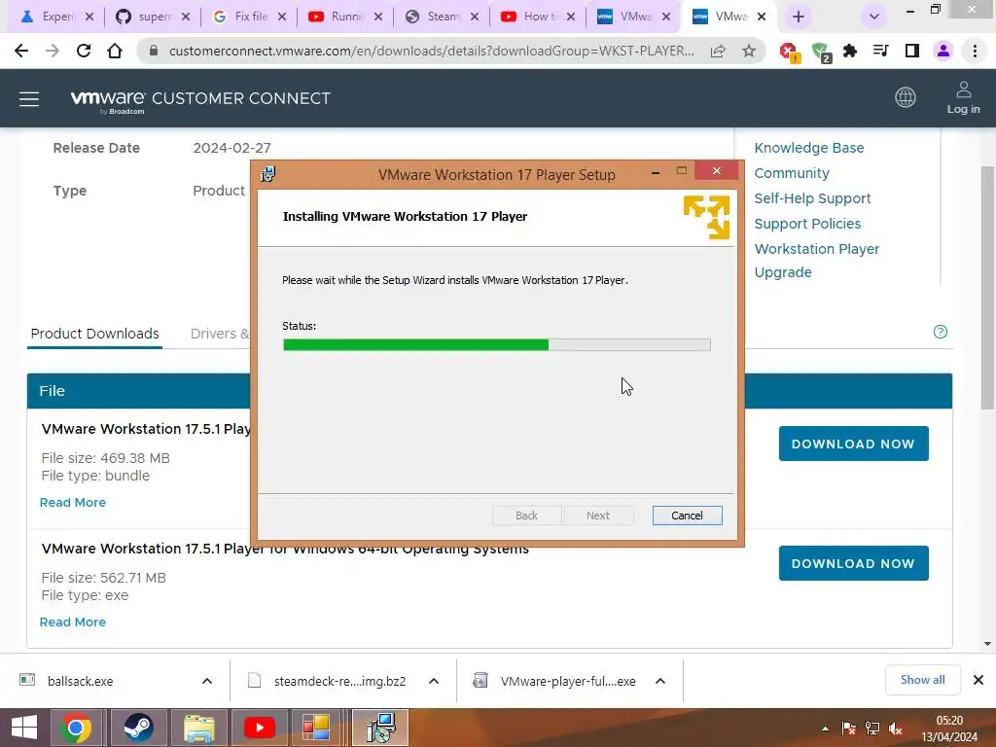Open YouTube app from the taskbar
The width and height of the screenshot is (996, 747).
point(259,728)
